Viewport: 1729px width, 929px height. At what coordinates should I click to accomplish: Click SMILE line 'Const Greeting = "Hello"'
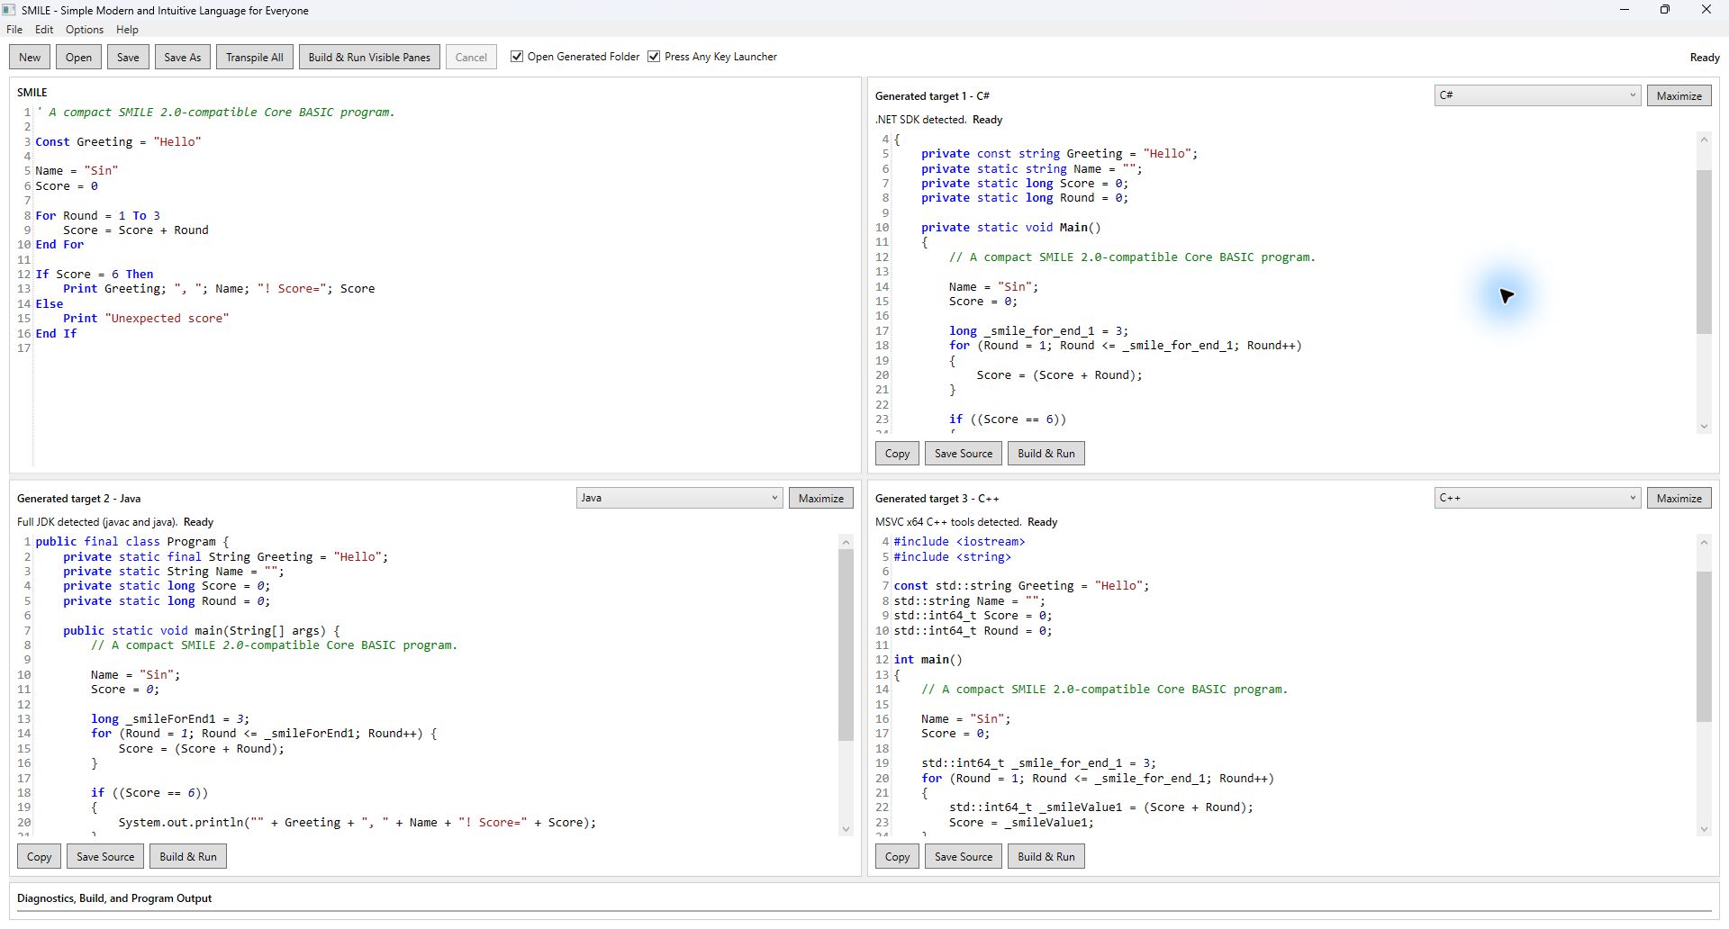click(x=119, y=142)
